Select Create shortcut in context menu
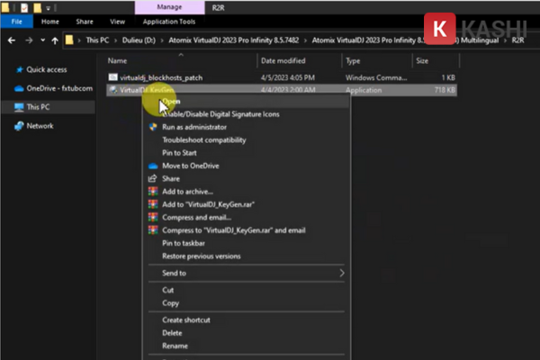Viewport: 540px width, 360px height. point(186,320)
